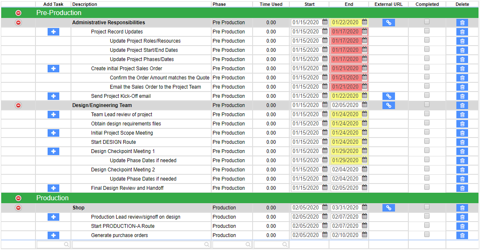
Task: Mark Final Design Review and Handoff as completed
Action: (427, 188)
